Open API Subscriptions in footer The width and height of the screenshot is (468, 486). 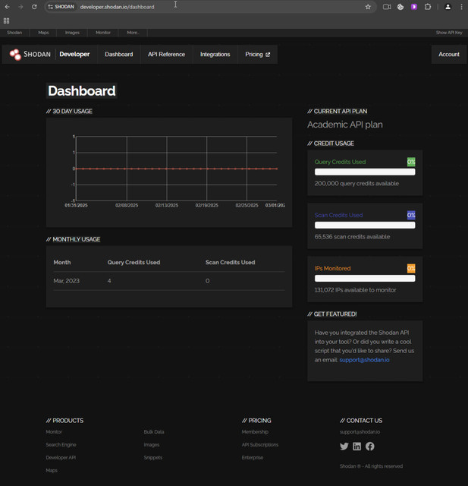(x=259, y=445)
